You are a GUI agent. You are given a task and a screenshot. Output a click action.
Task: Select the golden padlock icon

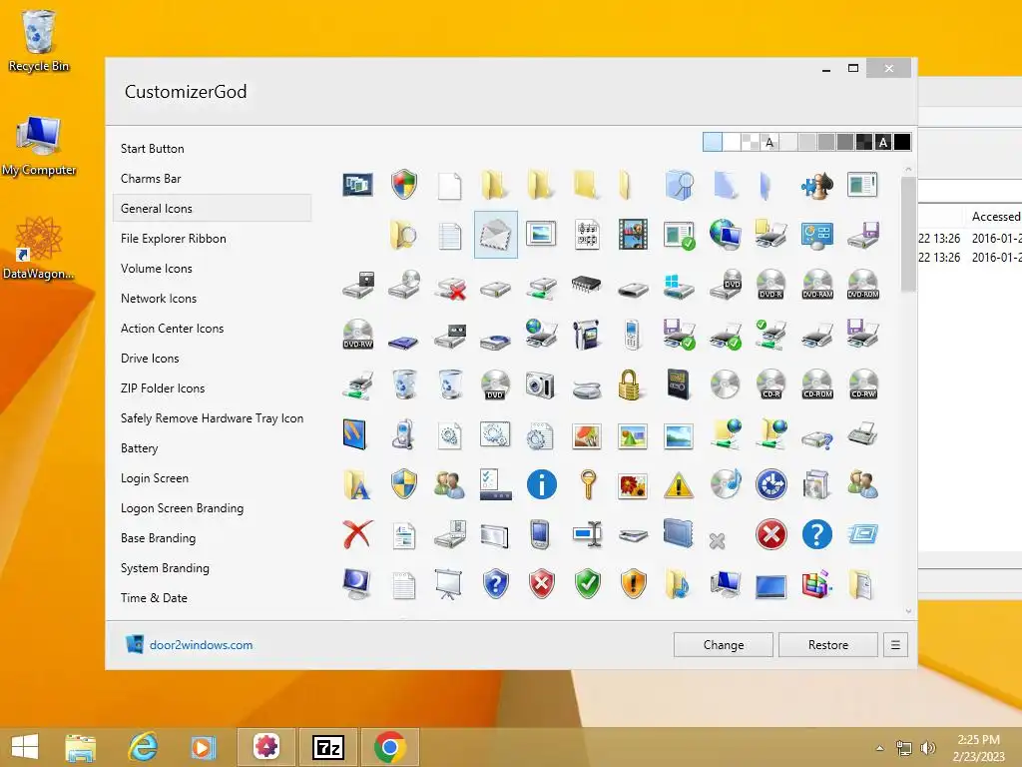pyautogui.click(x=630, y=384)
